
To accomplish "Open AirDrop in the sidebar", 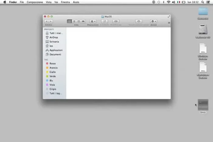I will pos(54,37).
